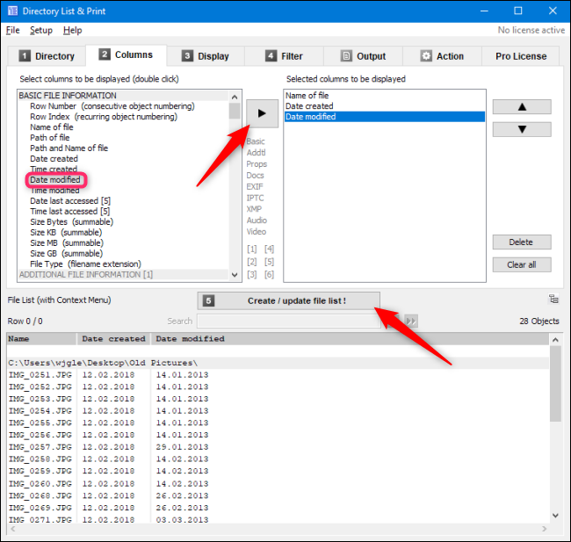This screenshot has width=571, height=542.
Task: Click the [4] footnote link
Action: coord(269,249)
